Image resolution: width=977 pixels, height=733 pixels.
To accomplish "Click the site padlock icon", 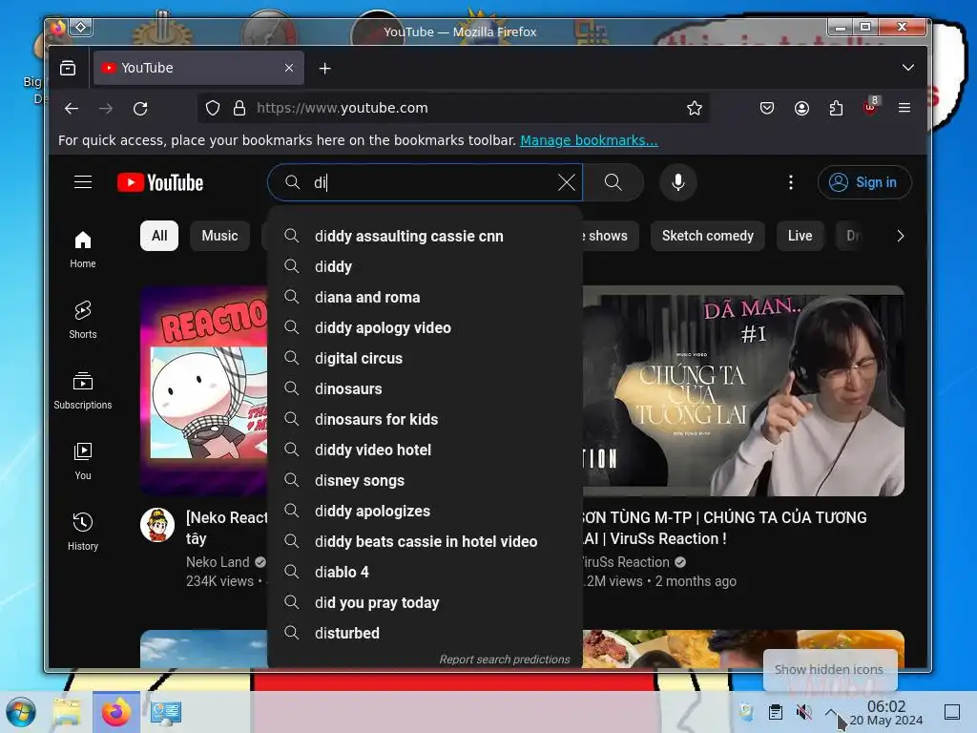I will tap(239, 109).
